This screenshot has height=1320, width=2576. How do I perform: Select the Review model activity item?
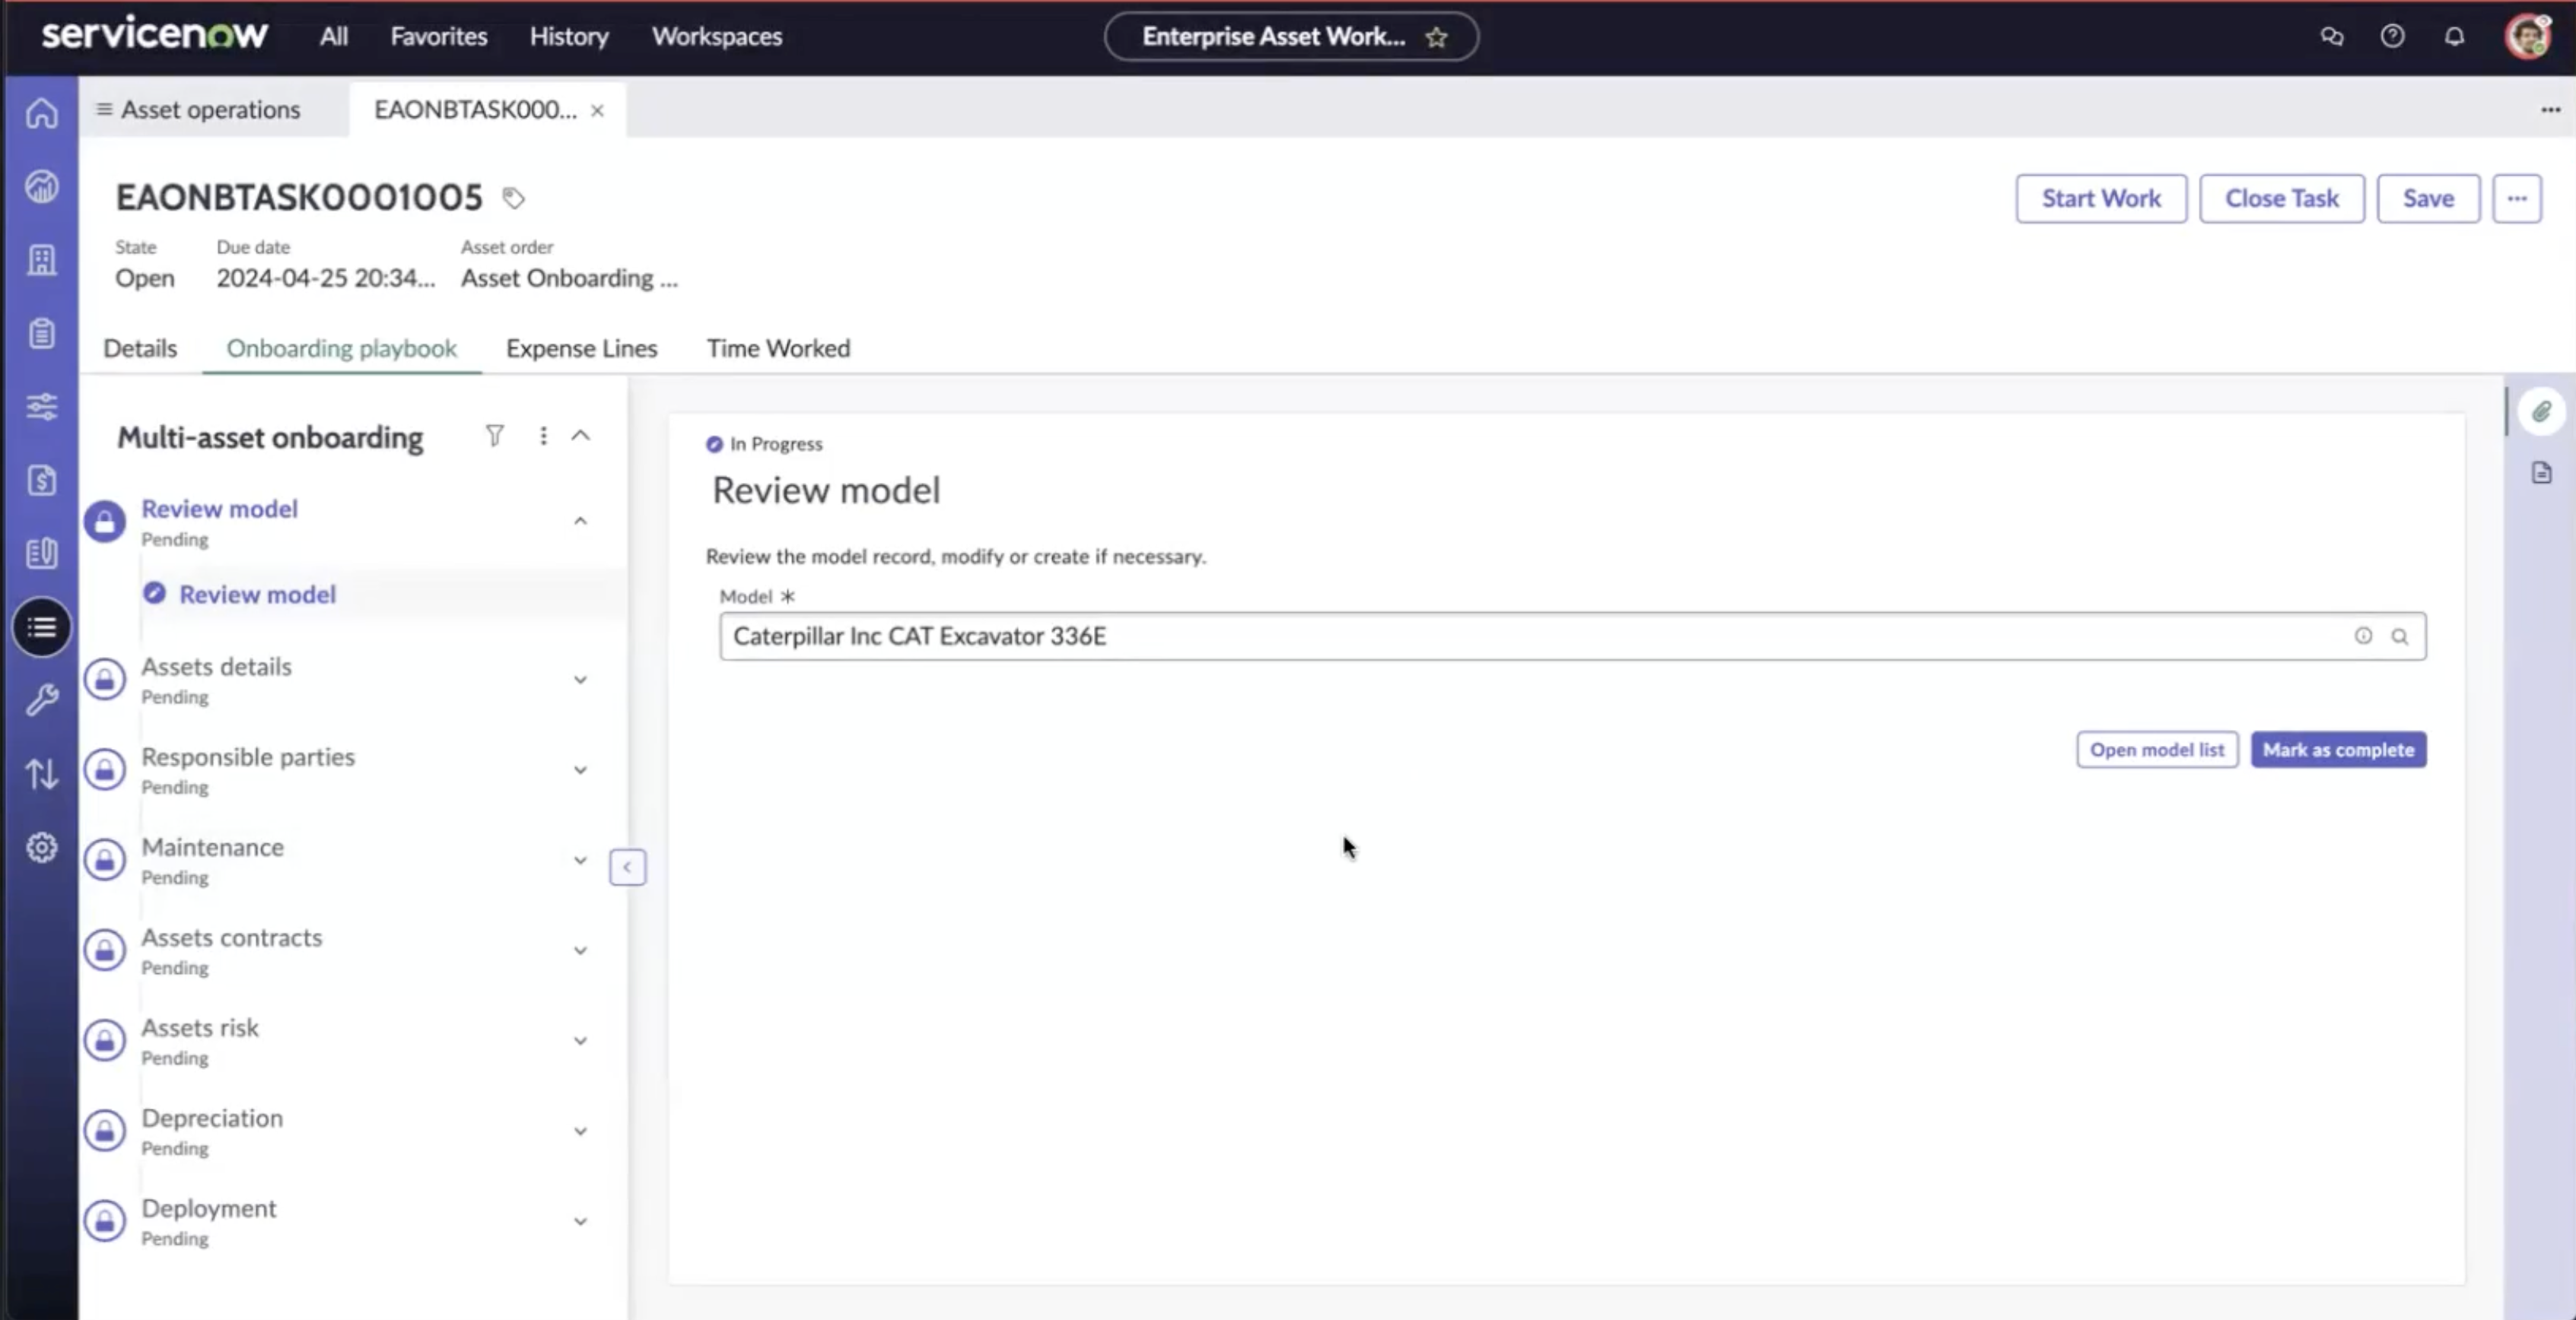click(257, 595)
